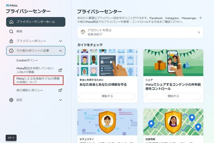The width and height of the screenshot is (214, 143).
Task: Click the padlock icon beside プライバシーポリシー
Action: (11, 41)
